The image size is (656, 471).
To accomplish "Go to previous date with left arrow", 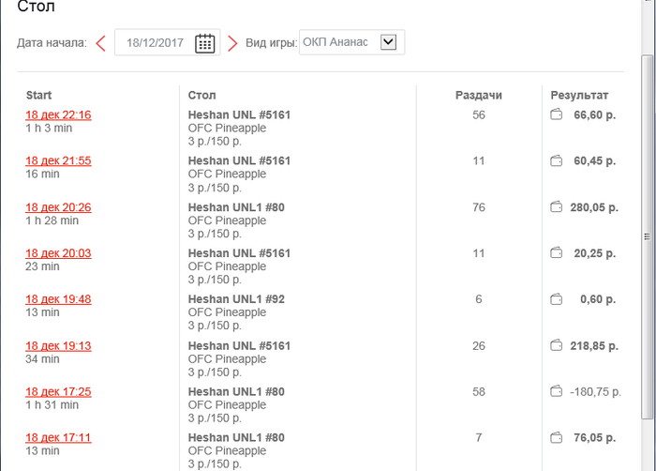I will (x=100, y=43).
